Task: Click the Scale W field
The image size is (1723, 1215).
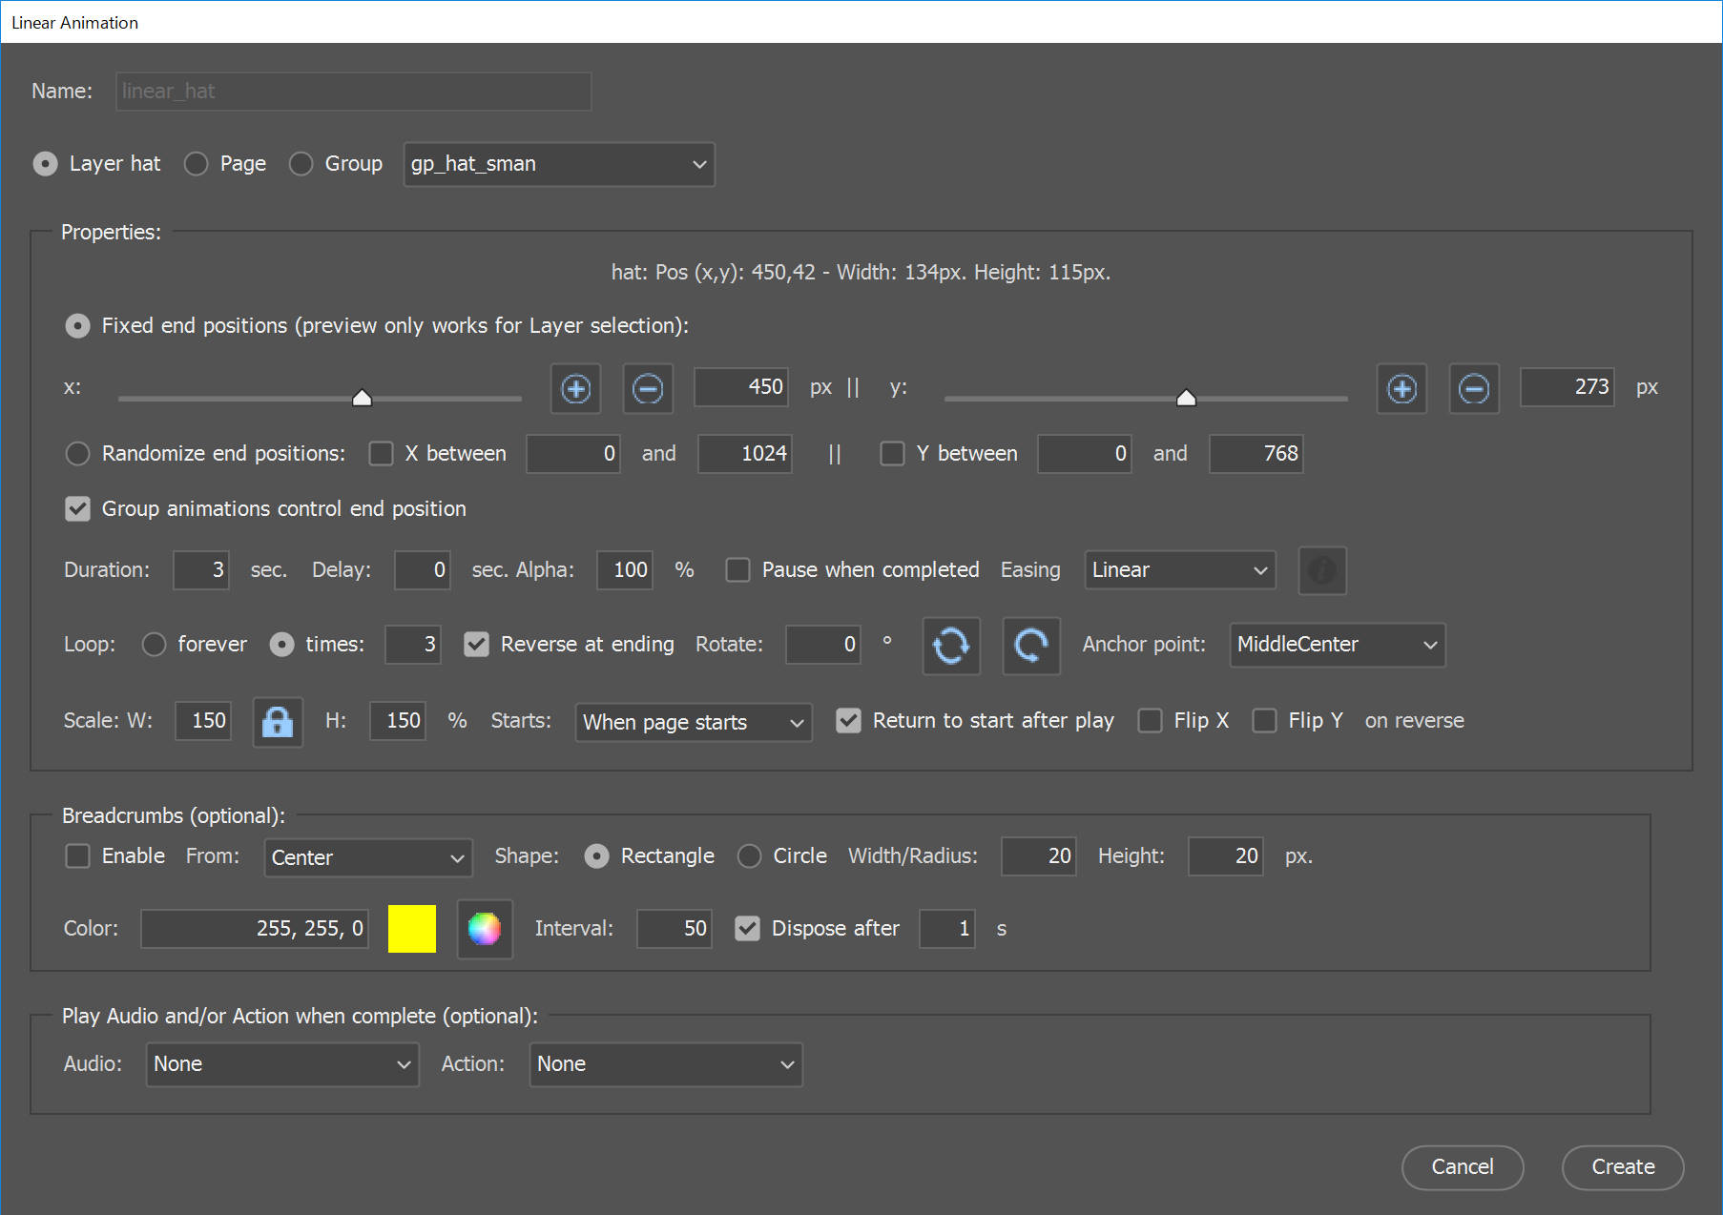Action: click(x=204, y=721)
